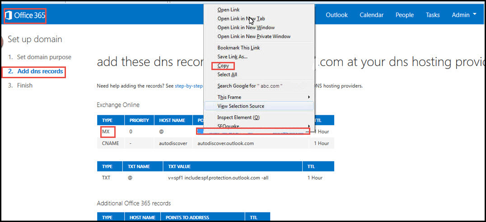This screenshot has width=486, height=222.
Task: Expand the Admin dropdown menu
Action: point(464,15)
